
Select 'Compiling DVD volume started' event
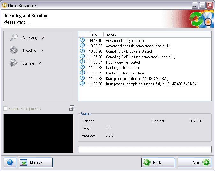(x=129, y=51)
